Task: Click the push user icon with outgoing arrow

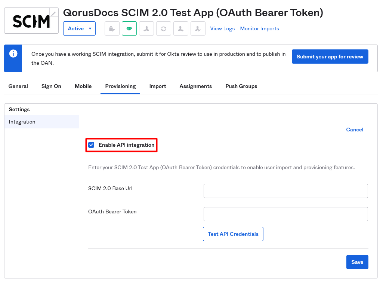Action: [x=181, y=29]
